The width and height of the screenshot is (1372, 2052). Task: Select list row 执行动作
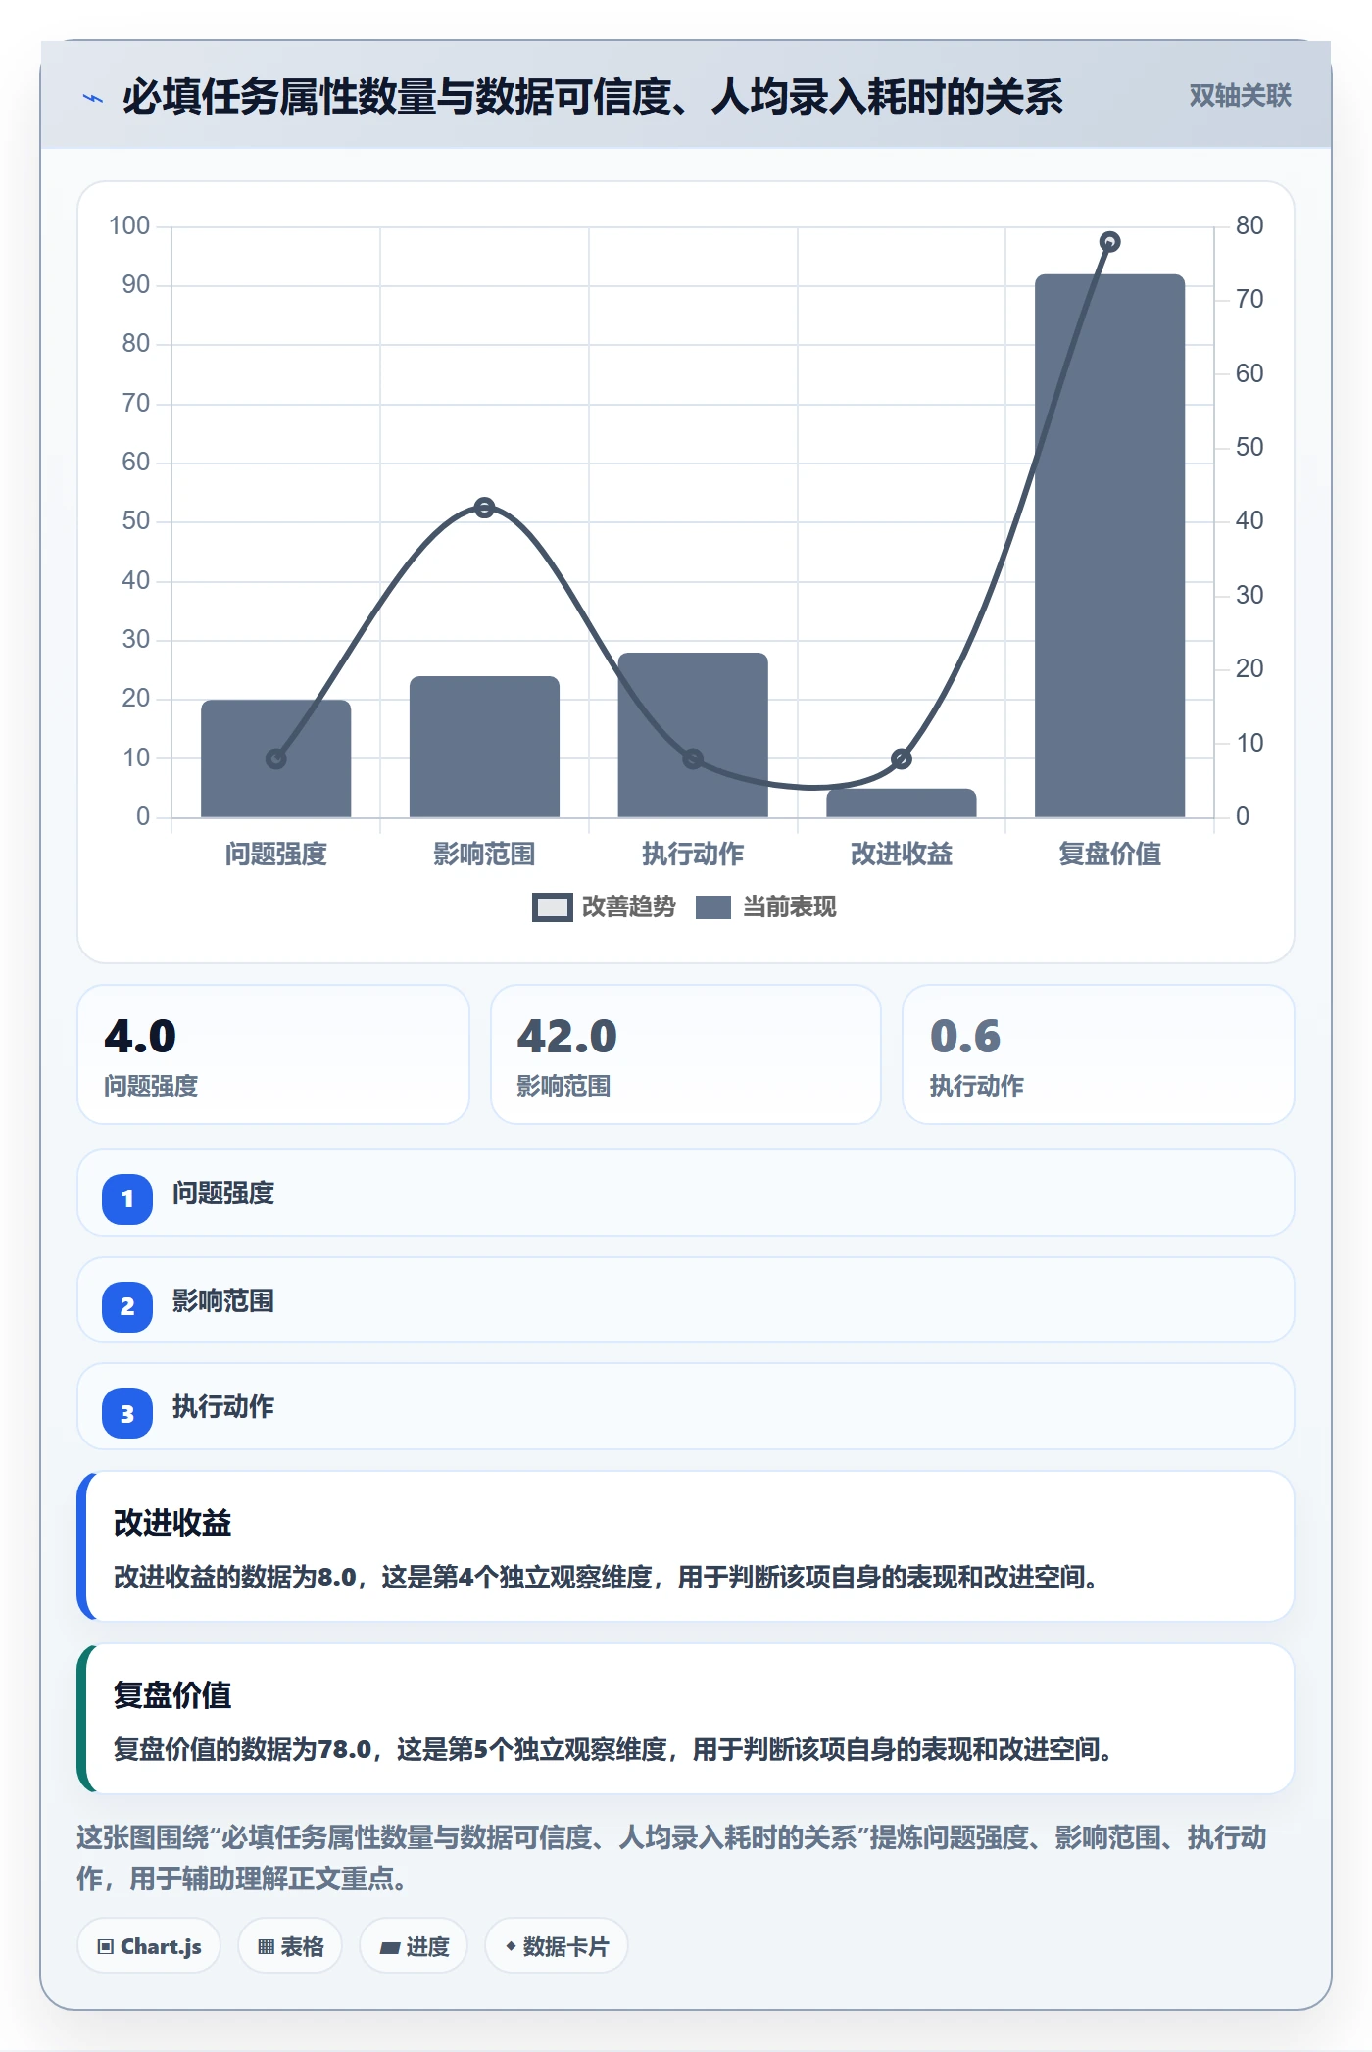[x=686, y=1407]
